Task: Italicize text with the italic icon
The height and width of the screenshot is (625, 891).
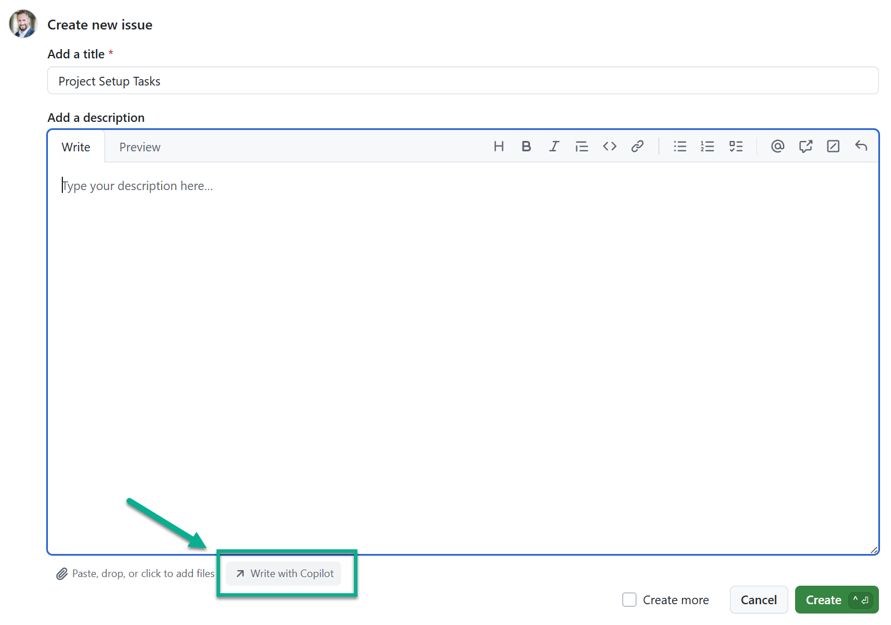Action: (x=554, y=146)
